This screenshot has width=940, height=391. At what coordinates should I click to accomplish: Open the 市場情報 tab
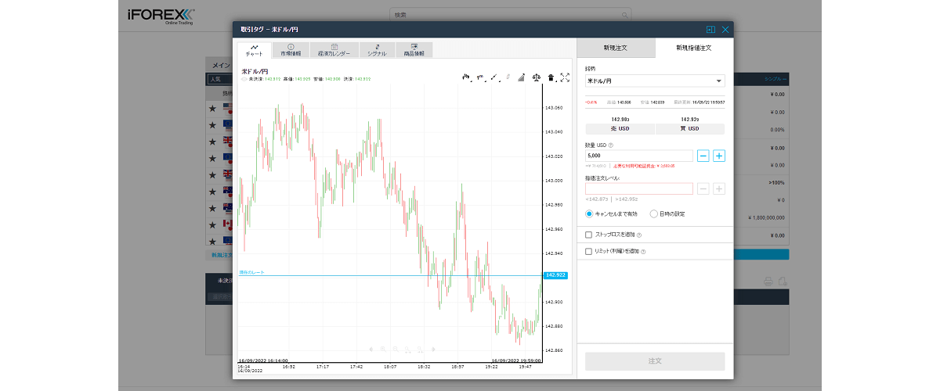click(x=291, y=50)
